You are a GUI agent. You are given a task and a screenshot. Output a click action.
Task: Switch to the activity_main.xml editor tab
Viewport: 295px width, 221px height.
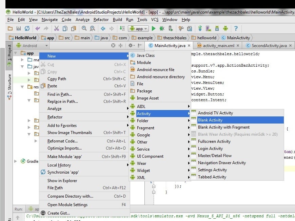click(218, 46)
